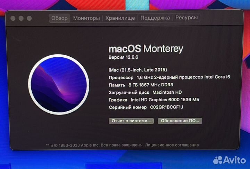Select the serial number C02QR1BCGF1J
This screenshot has height=169, width=250.
[x=166, y=107]
